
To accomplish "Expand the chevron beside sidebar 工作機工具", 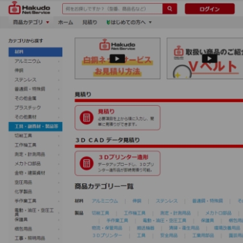I will [59, 146].
